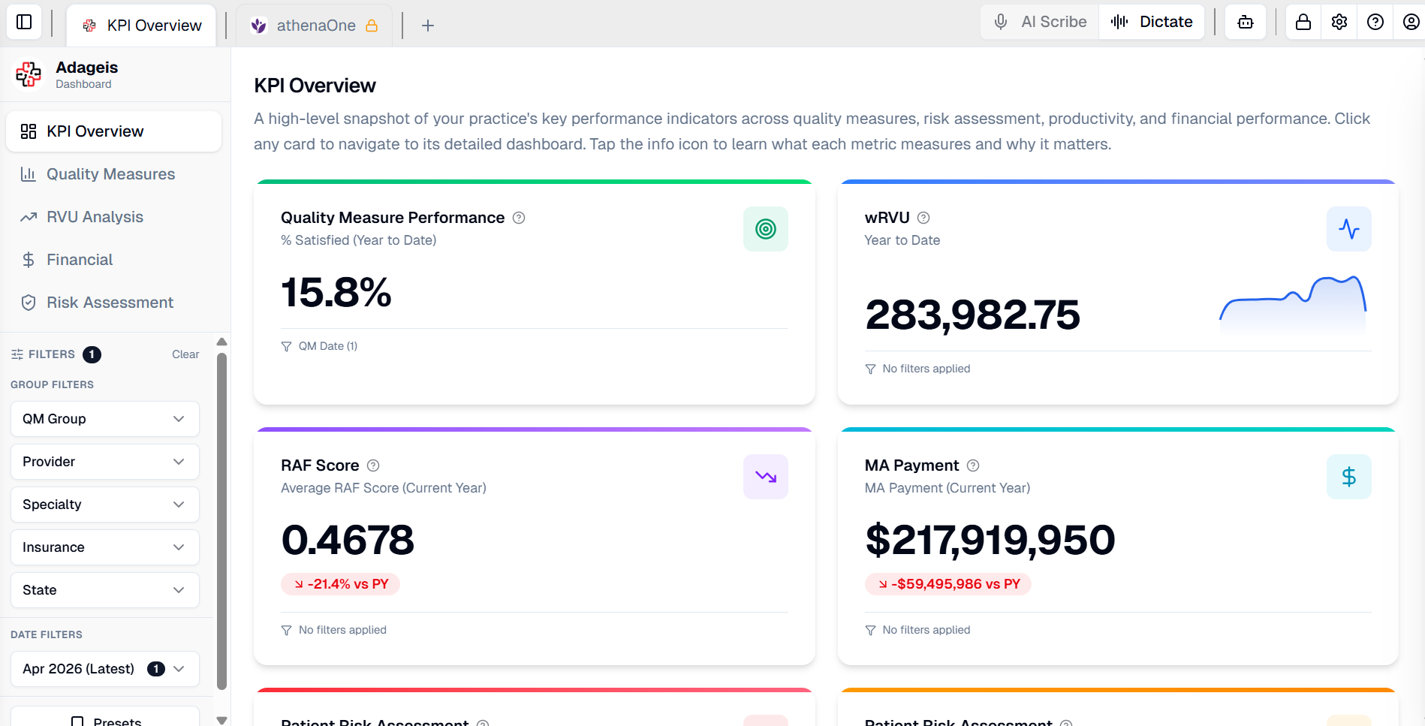The image size is (1425, 726).
Task: Open user profile account icon
Action: point(1411,22)
